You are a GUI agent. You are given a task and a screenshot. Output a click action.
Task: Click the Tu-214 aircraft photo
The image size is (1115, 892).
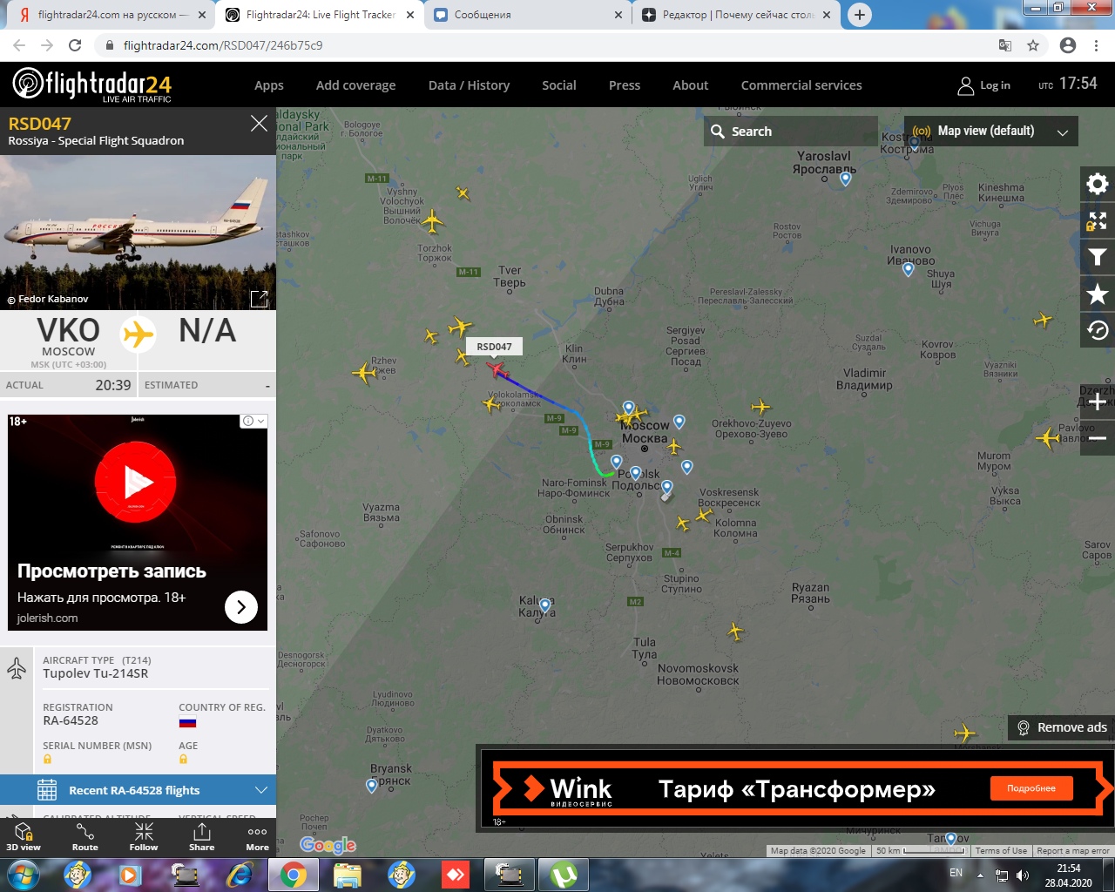point(138,233)
